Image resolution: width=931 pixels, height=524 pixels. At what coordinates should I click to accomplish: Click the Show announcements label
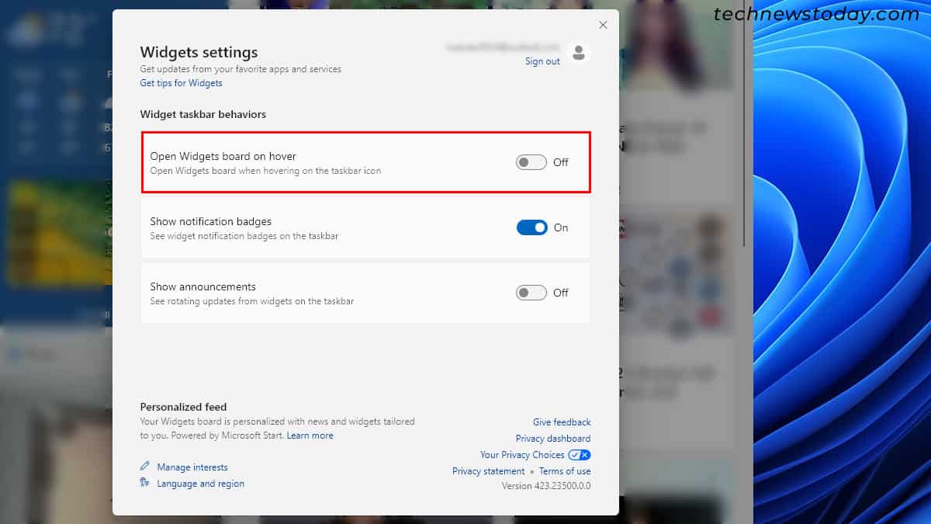(x=203, y=286)
